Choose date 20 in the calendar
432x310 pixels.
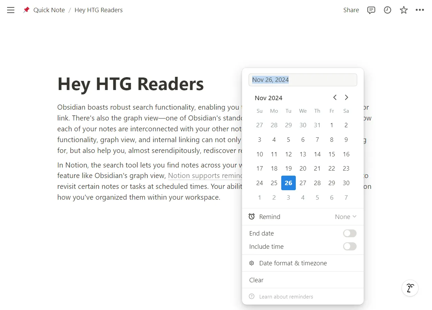pos(303,168)
